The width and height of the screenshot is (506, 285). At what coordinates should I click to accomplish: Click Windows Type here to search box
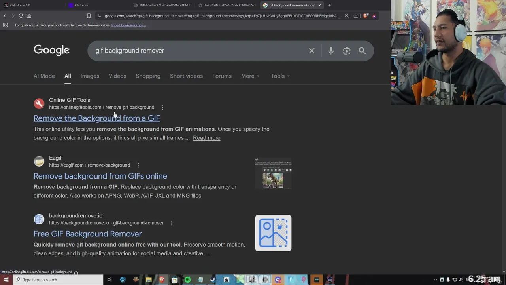tap(58, 280)
